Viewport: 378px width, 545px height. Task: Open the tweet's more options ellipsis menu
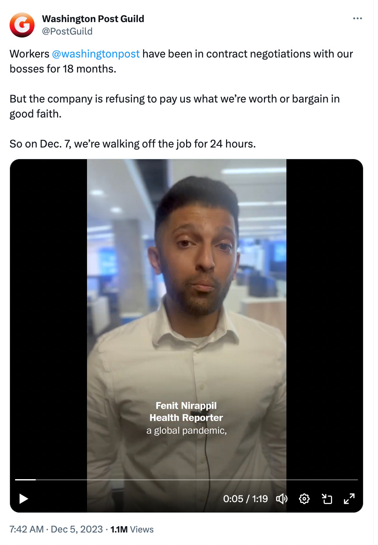coord(358,19)
